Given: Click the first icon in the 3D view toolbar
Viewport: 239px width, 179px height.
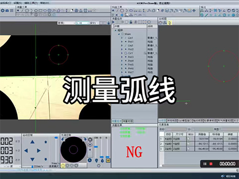Looking at the screenshot, I should pos(161,23).
